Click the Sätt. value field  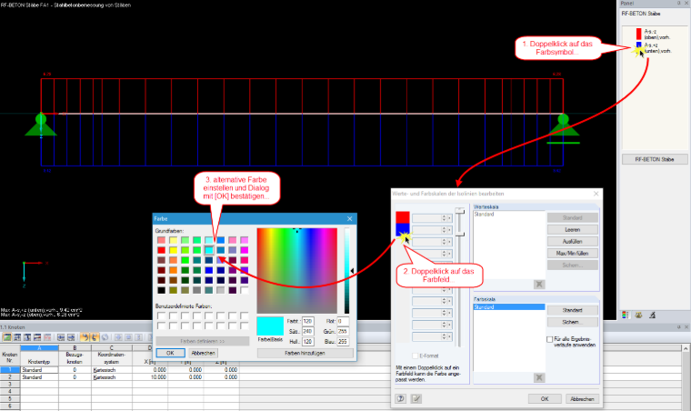tap(307, 331)
